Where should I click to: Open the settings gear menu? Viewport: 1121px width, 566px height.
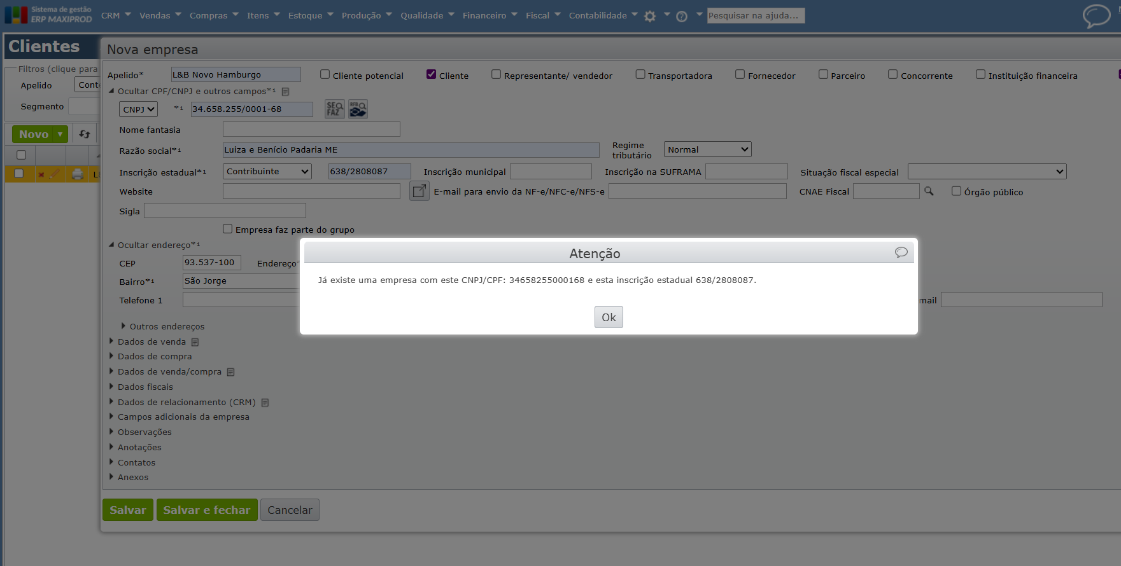point(650,17)
